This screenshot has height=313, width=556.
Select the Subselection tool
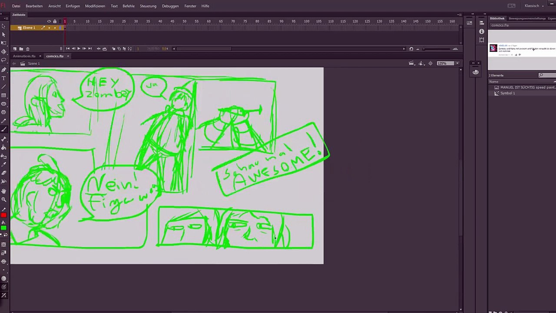pyautogui.click(x=3, y=34)
